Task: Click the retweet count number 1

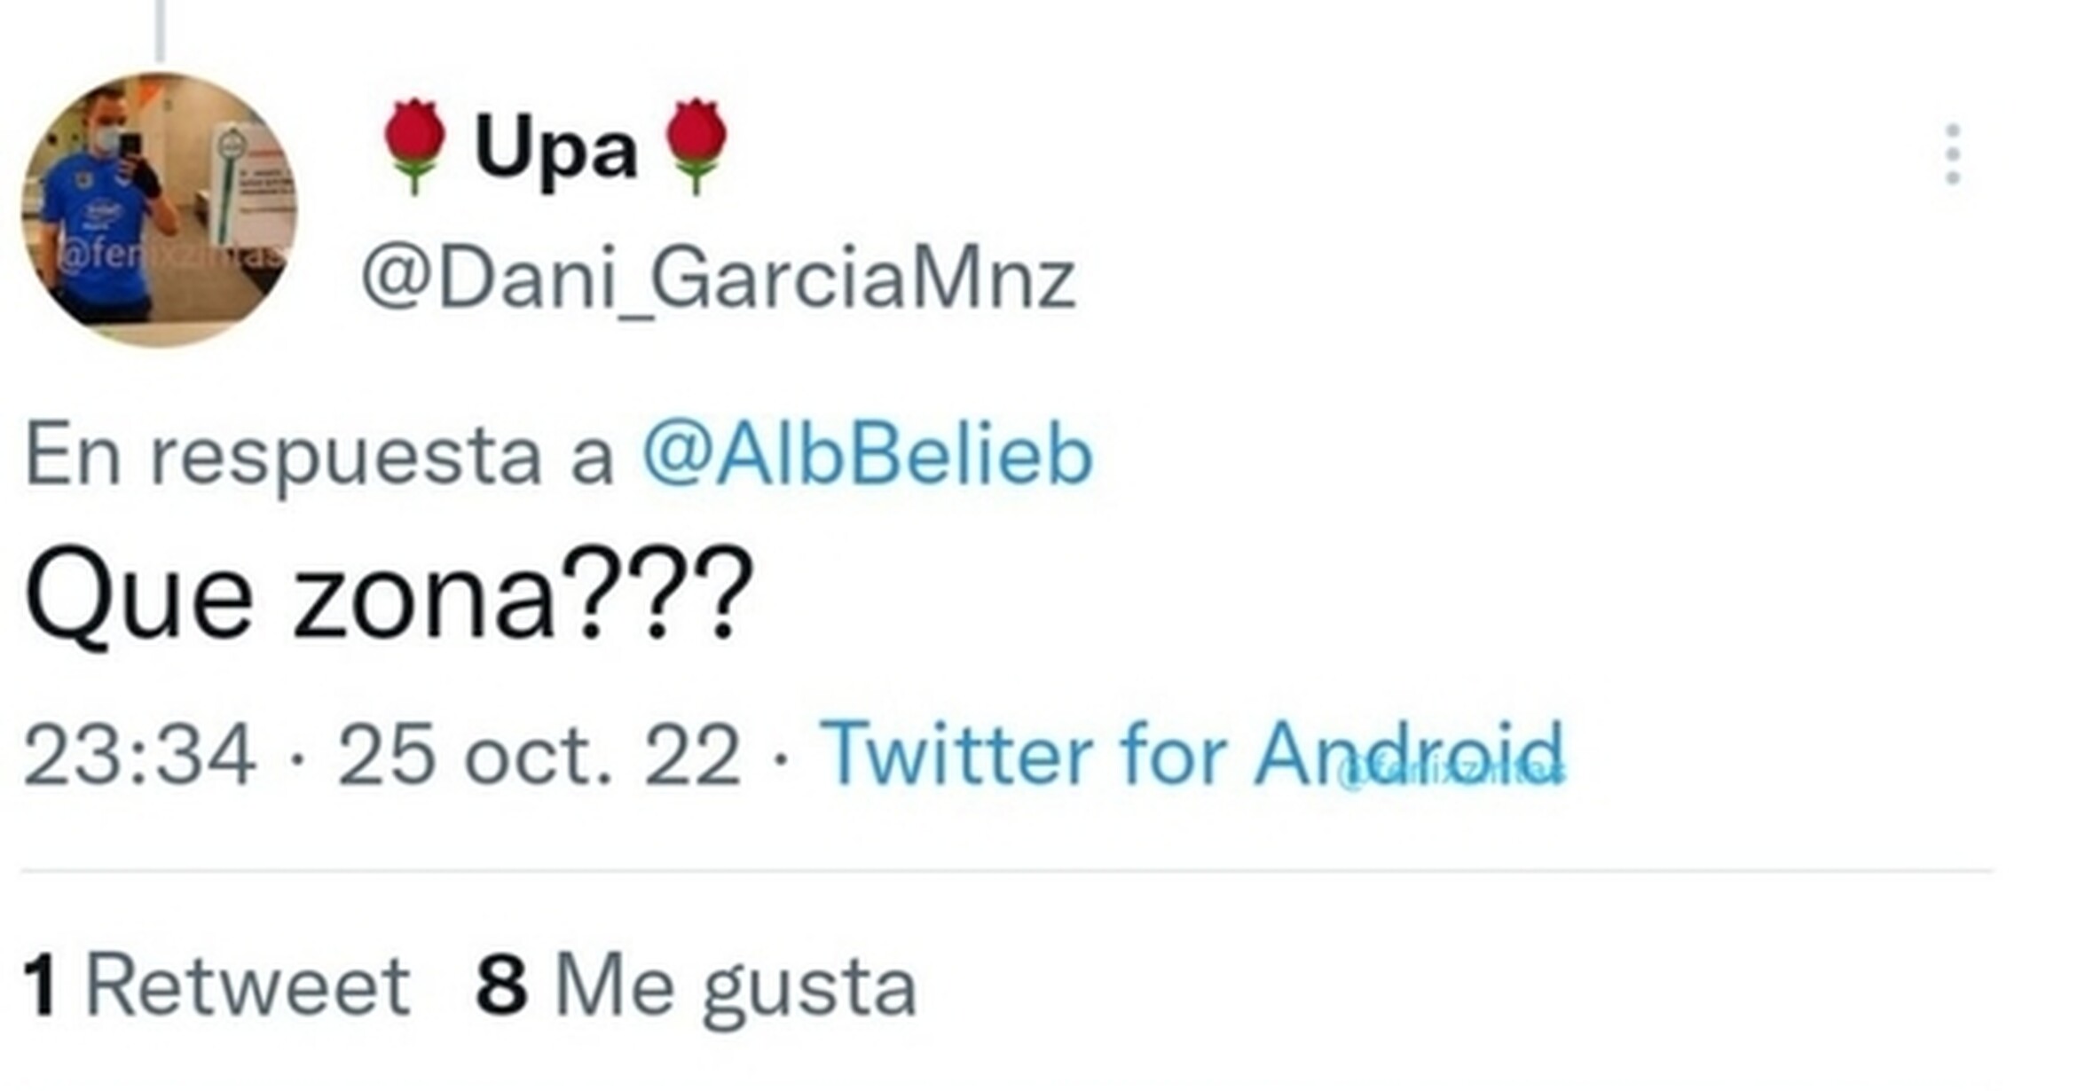Action: coord(41,985)
